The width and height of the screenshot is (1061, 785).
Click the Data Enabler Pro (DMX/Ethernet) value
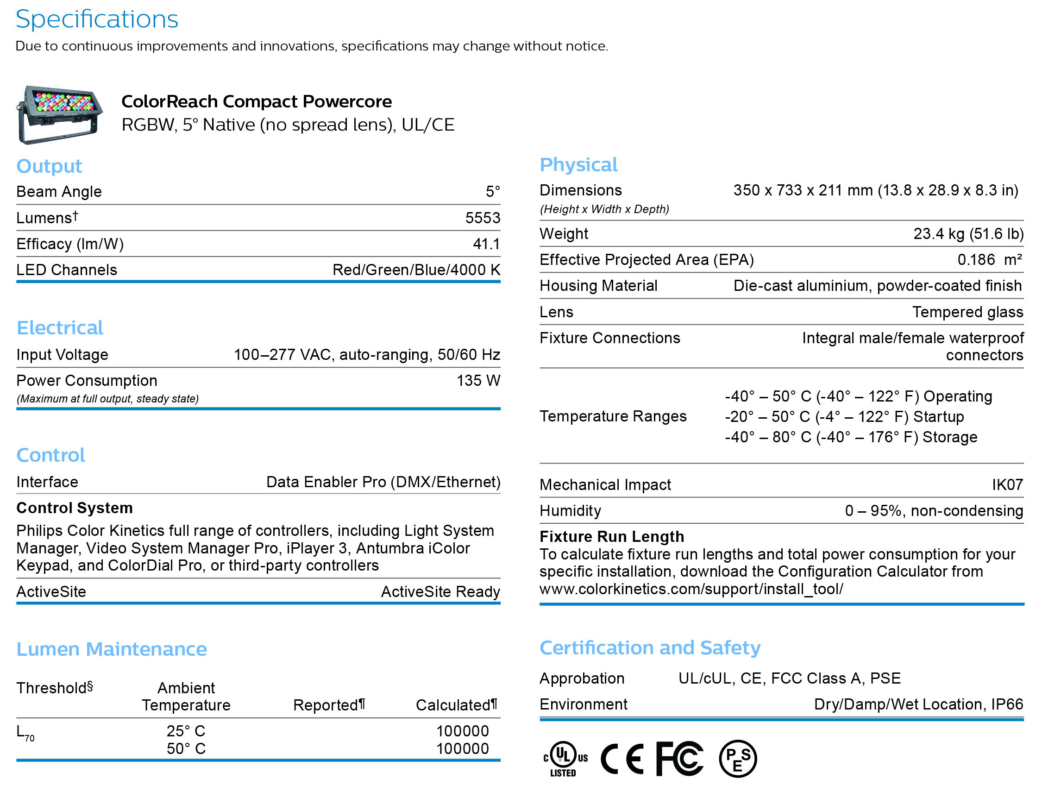[383, 482]
